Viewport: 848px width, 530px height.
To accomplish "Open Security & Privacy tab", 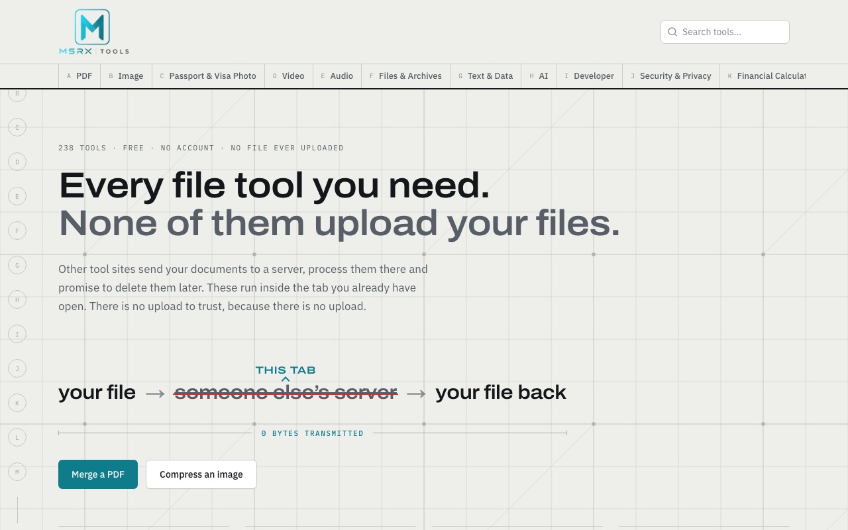I will (671, 76).
